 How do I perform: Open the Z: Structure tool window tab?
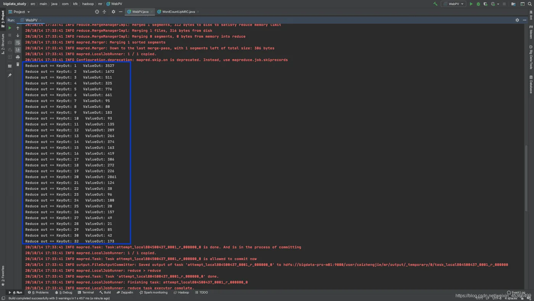click(3, 44)
